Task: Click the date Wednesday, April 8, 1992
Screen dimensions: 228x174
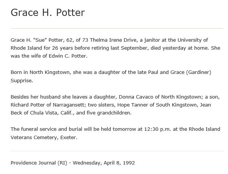Action: click(104, 163)
